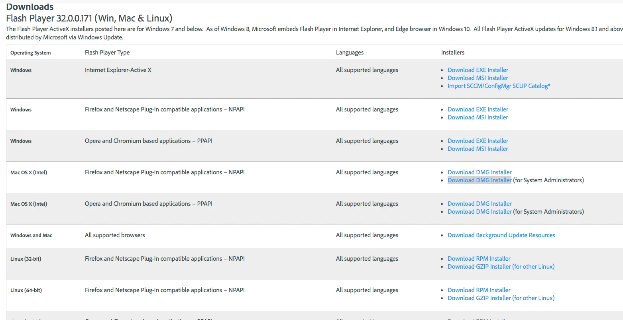Click 'Windows' OS cell in Internet Explorer row
The image size is (623, 320).
[x=21, y=70]
